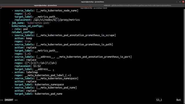Close the vagrant@autodep terminal tab
Viewport: 185px width, 104px height.
(x=90, y=5)
